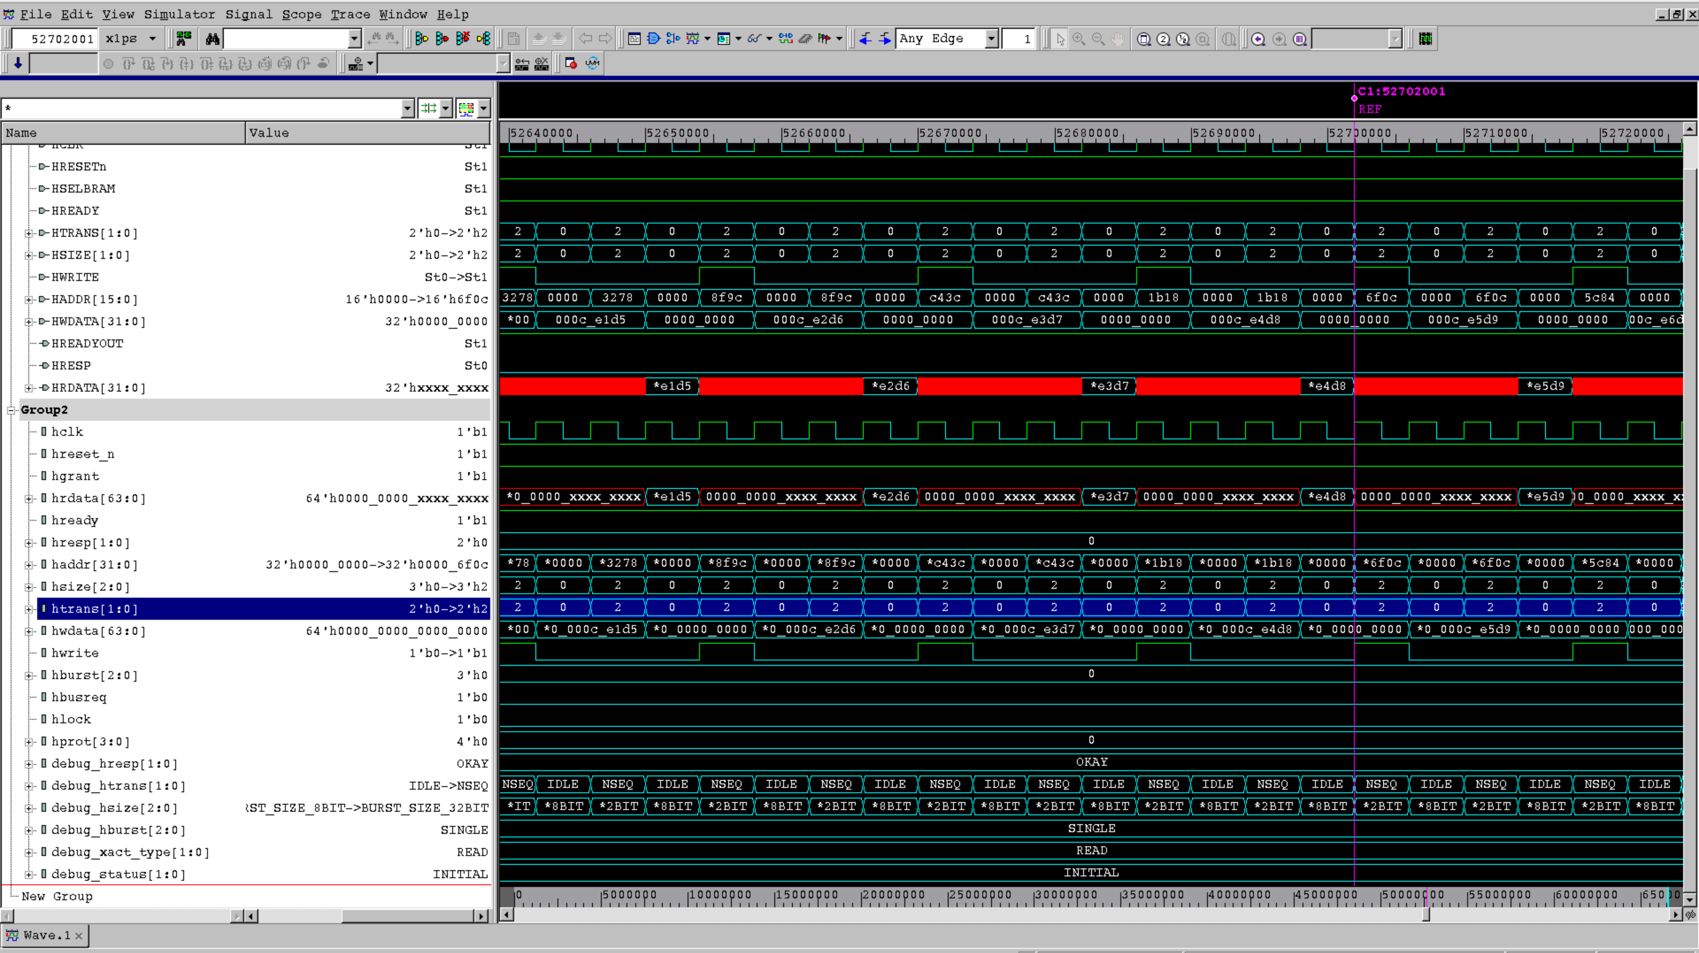Viewport: 1699px width, 953px height.
Task: Click the Wave.1 tab
Action: (x=45, y=935)
